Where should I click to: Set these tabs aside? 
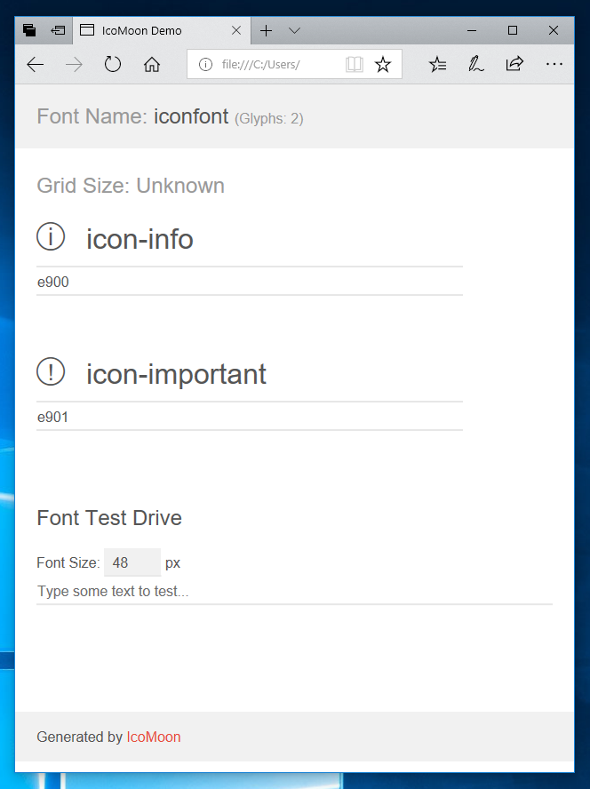pyautogui.click(x=58, y=31)
